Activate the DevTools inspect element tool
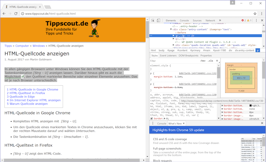The image size is (266, 162). [153, 20]
